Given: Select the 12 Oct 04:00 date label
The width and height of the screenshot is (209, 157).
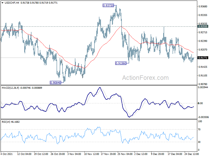Looking at the screenshot, I should pos(24,154).
